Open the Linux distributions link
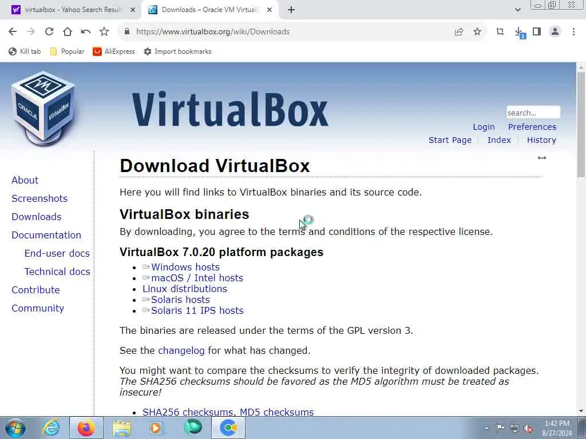Viewport: 586px width, 439px height. coord(185,289)
